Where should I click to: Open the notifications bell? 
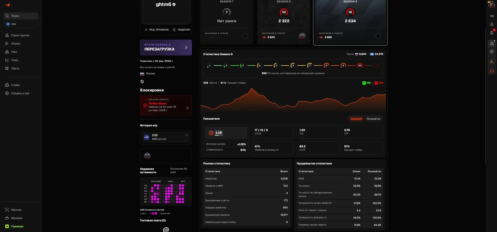(492, 24)
